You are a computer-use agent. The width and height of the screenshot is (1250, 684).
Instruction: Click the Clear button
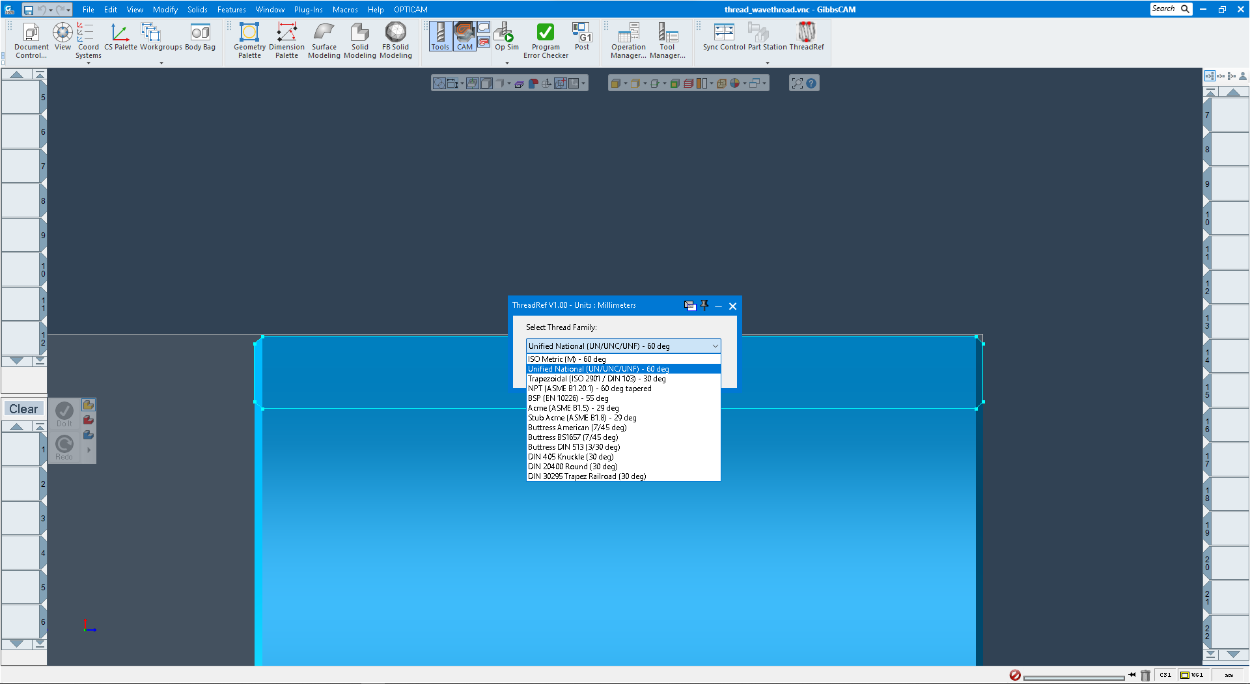tap(23, 409)
